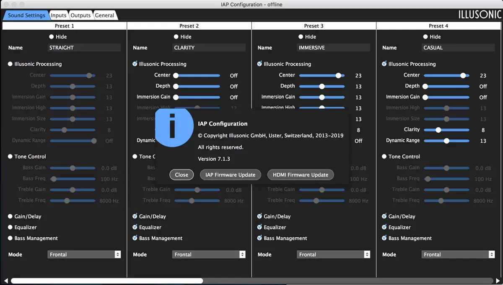Image resolution: width=503 pixels, height=285 pixels.
Task: Toggle Bass Management in Preset 4
Action: click(384, 238)
